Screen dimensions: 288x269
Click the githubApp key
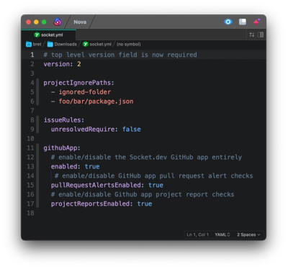pyautogui.click(x=60, y=148)
